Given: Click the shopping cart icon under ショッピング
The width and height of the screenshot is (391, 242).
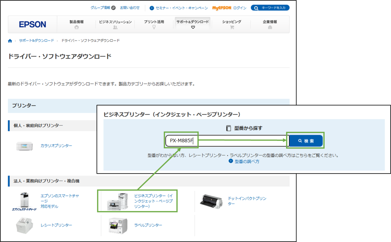Looking at the screenshot, I should tap(232, 28).
